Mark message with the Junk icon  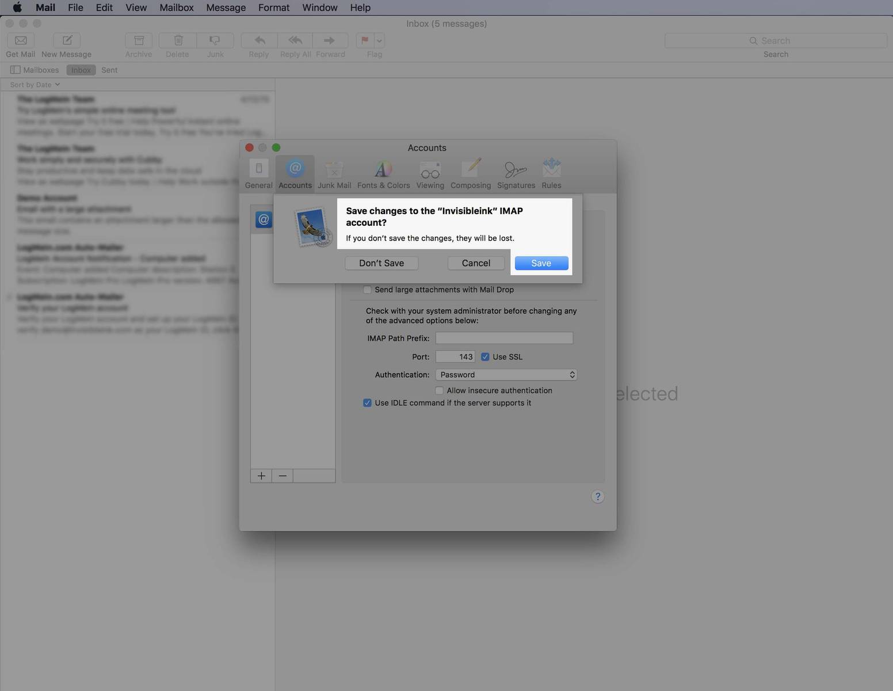[x=215, y=40]
